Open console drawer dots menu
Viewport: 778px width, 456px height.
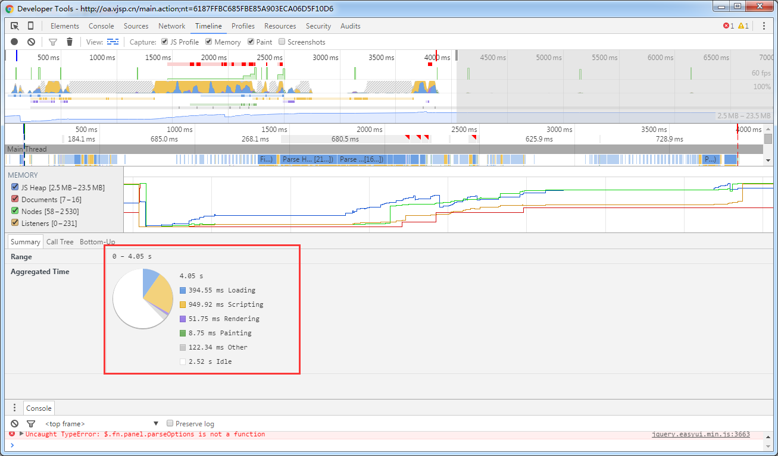click(15, 408)
